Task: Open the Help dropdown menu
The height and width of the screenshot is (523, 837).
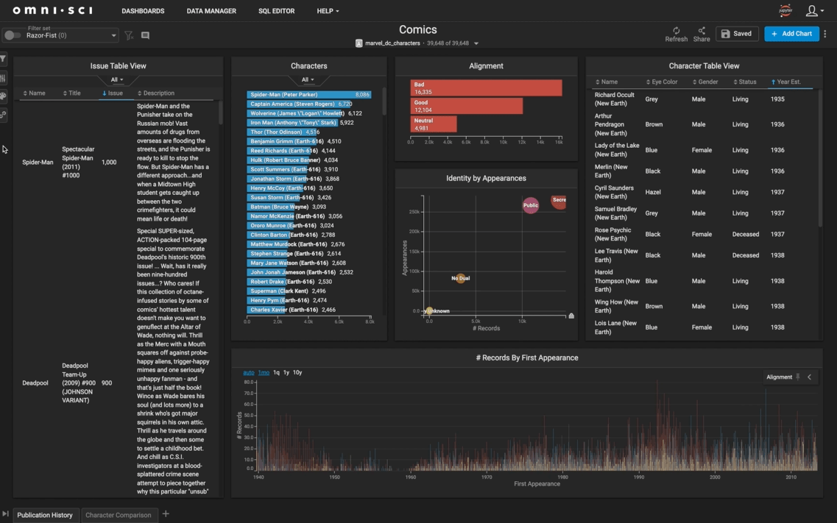Action: tap(328, 10)
